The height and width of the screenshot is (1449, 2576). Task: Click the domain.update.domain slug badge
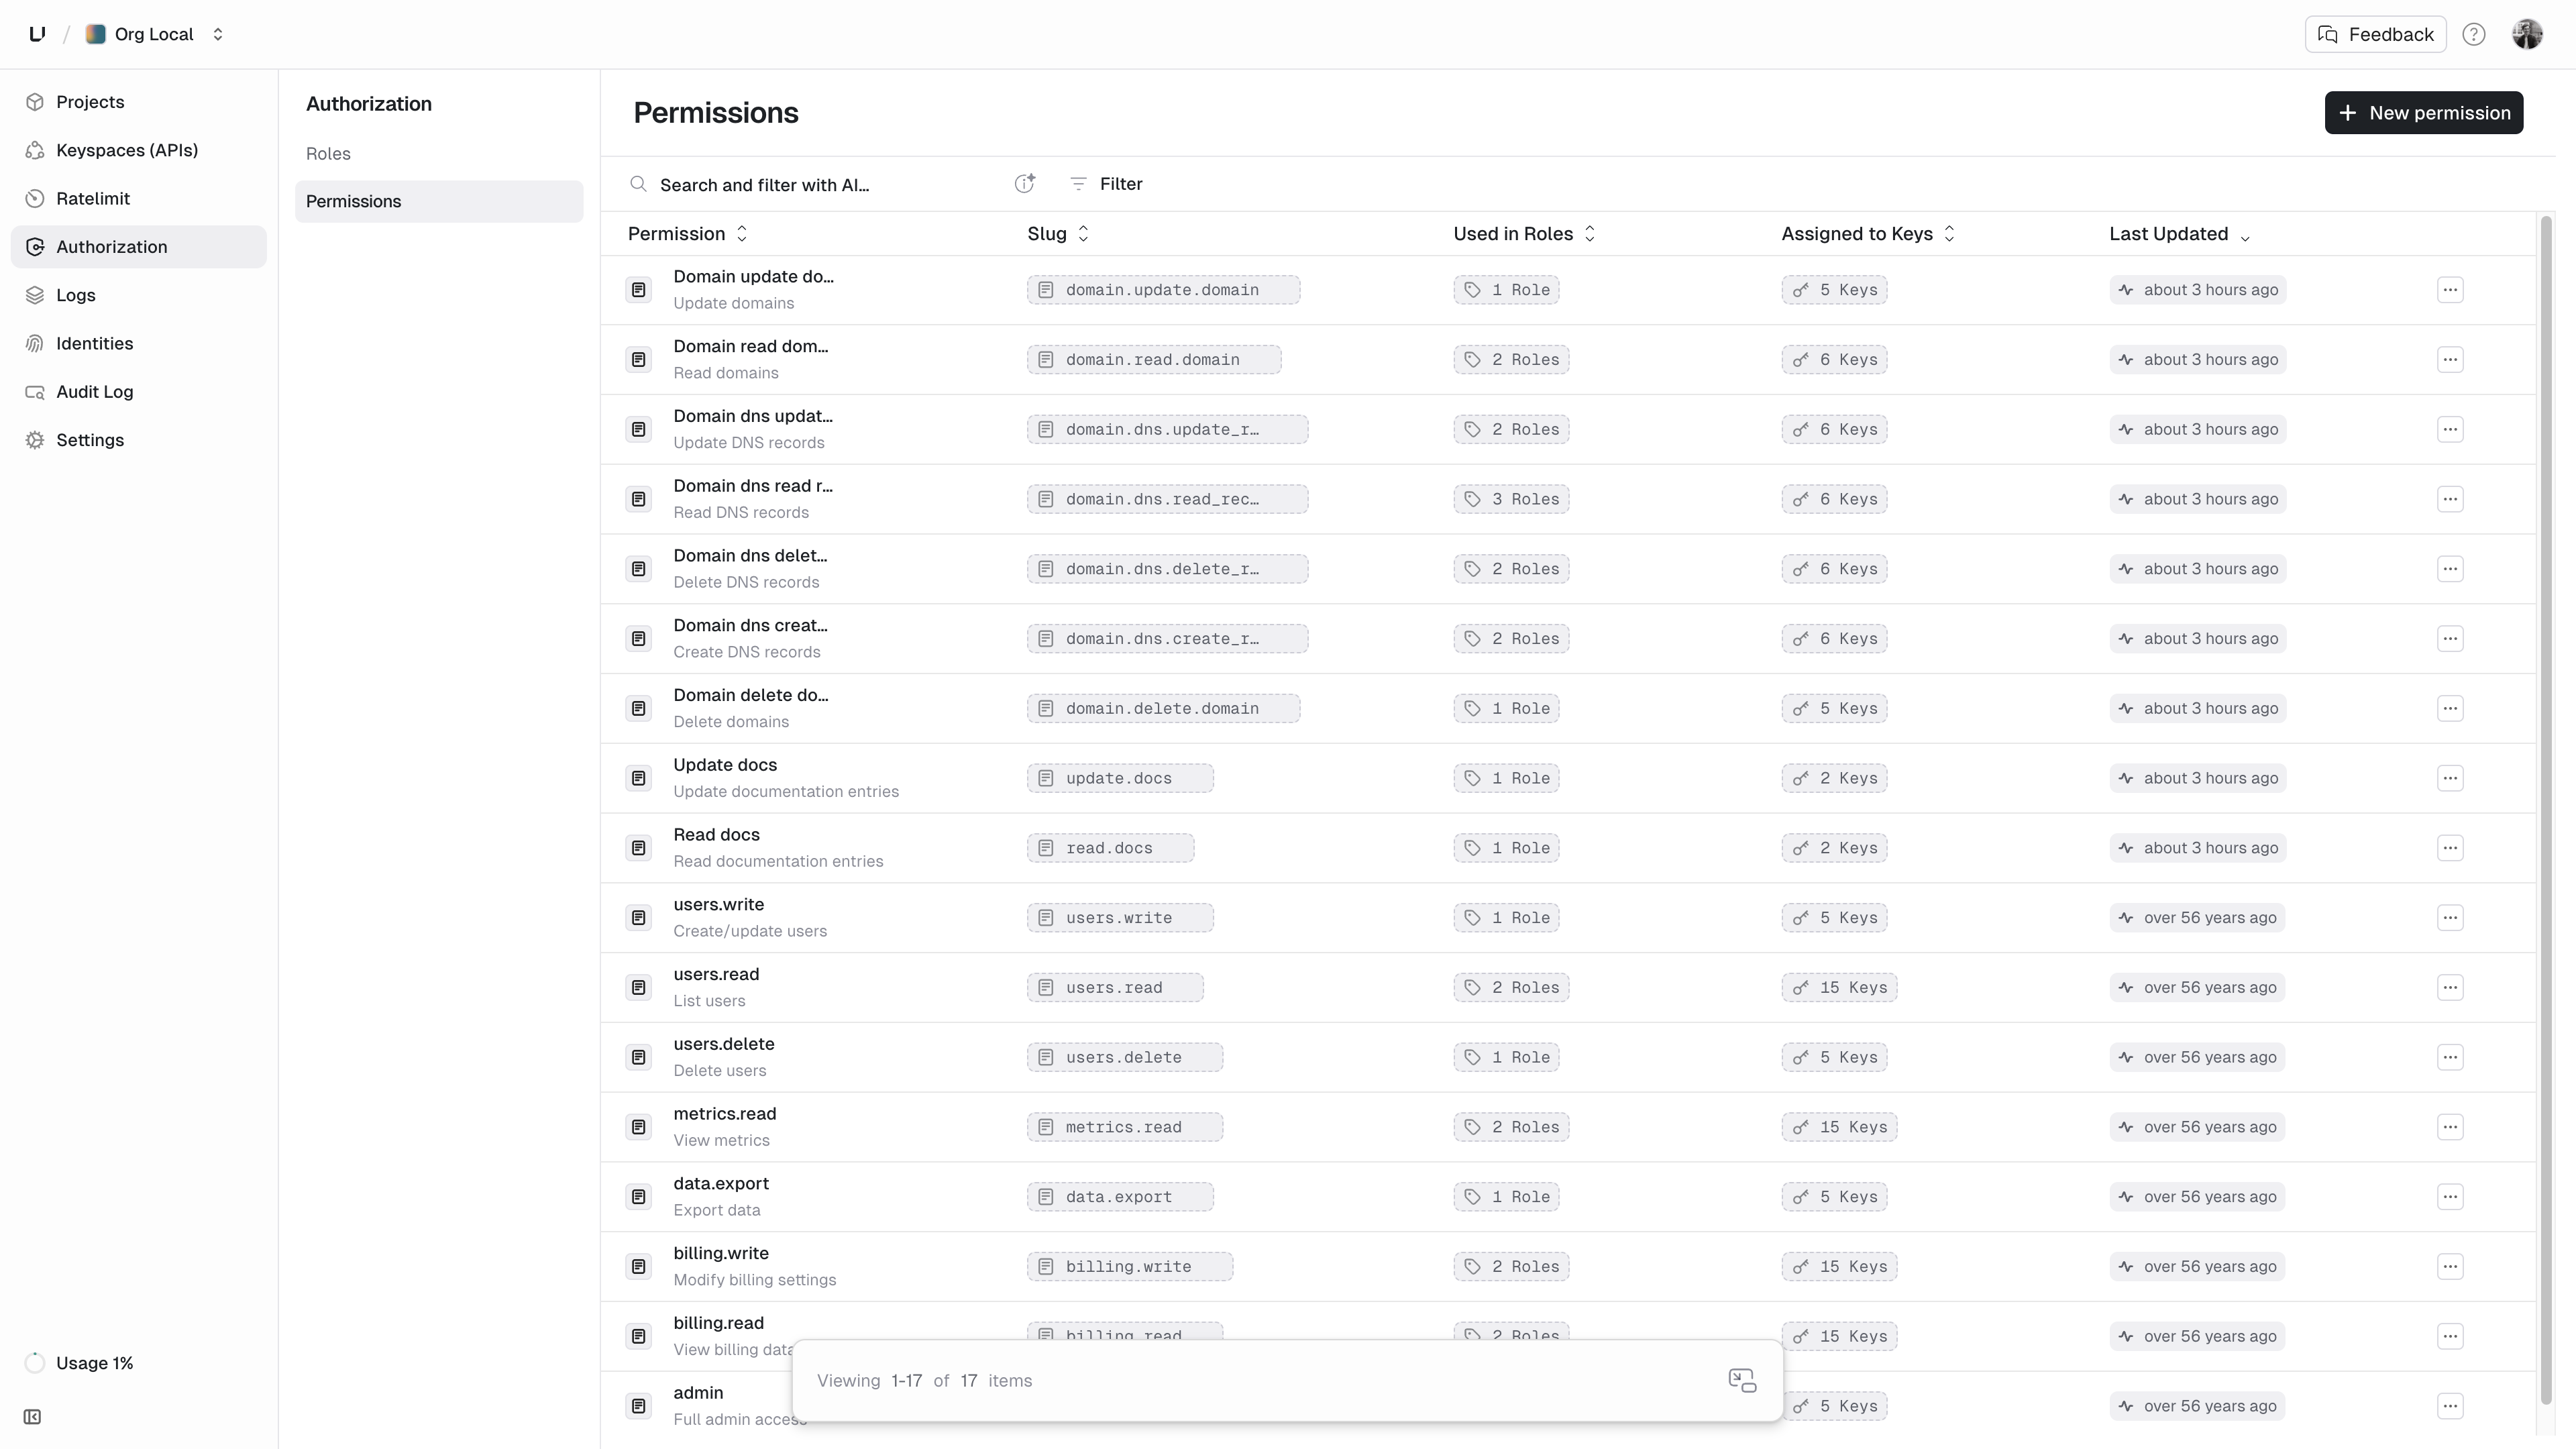(1163, 290)
